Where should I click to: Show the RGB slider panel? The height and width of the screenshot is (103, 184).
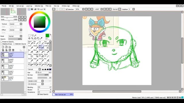tap(32, 9)
